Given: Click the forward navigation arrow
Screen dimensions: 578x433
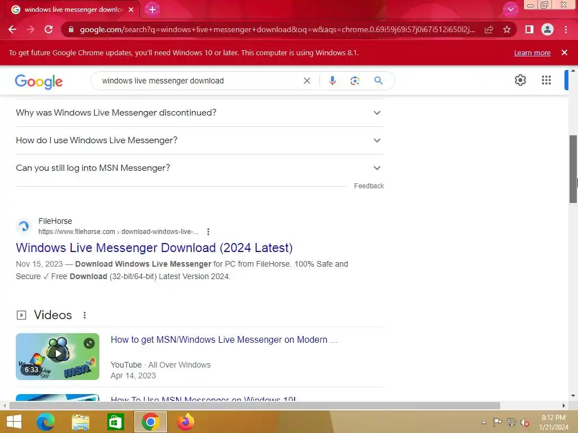Looking at the screenshot, I should [30, 29].
